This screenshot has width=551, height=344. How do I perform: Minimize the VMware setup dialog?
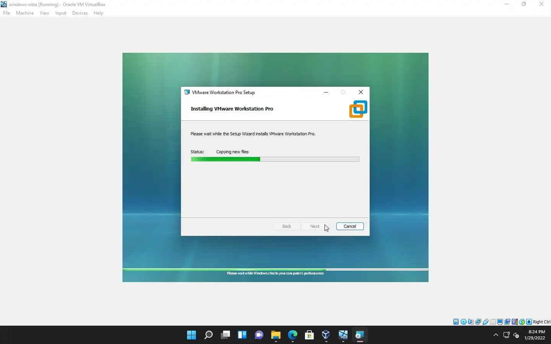click(326, 92)
